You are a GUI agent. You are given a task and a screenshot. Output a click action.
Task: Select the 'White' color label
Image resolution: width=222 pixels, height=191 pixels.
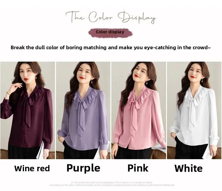click(x=189, y=168)
